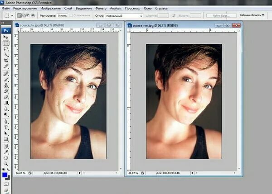272x194 pixels.
Task: Select the Zoom tool
Action: [x=6, y=164]
